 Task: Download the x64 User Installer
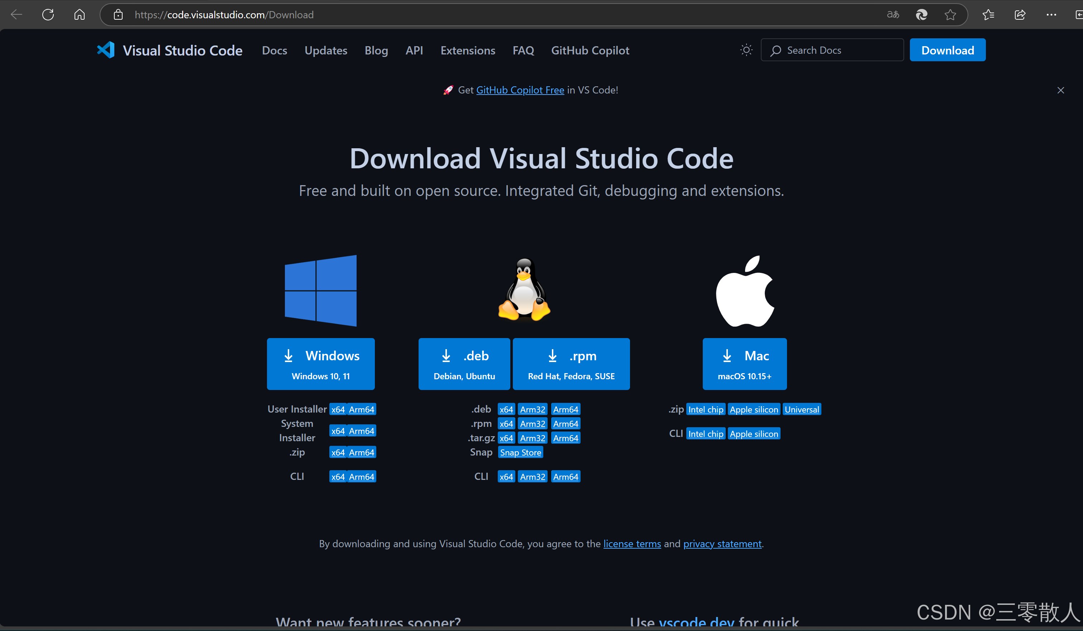point(338,409)
